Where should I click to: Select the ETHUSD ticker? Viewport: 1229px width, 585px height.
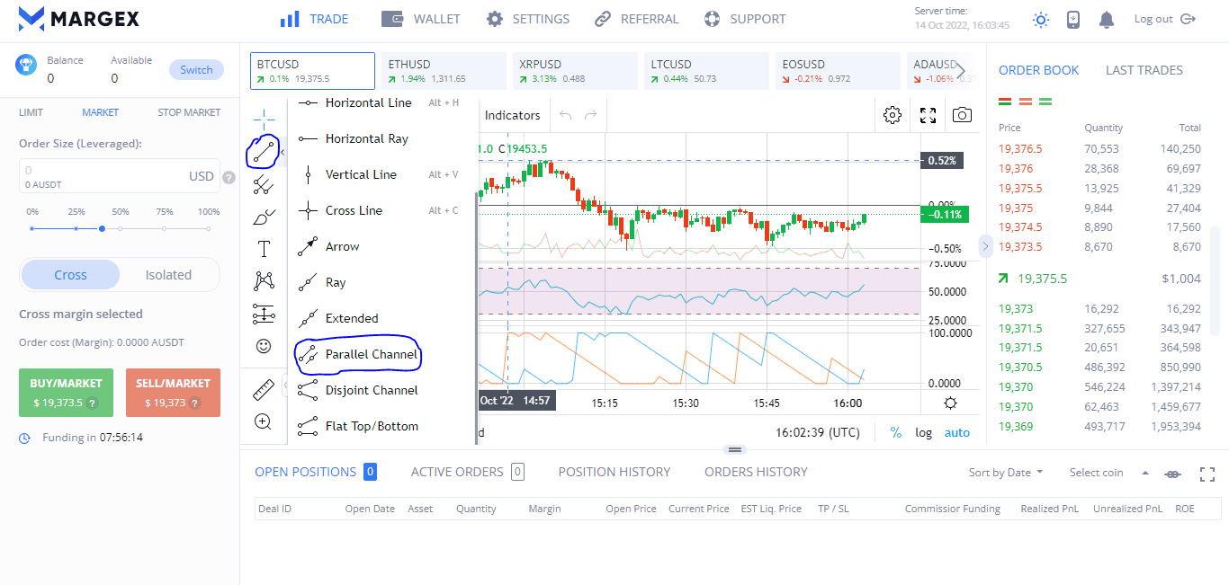[444, 71]
